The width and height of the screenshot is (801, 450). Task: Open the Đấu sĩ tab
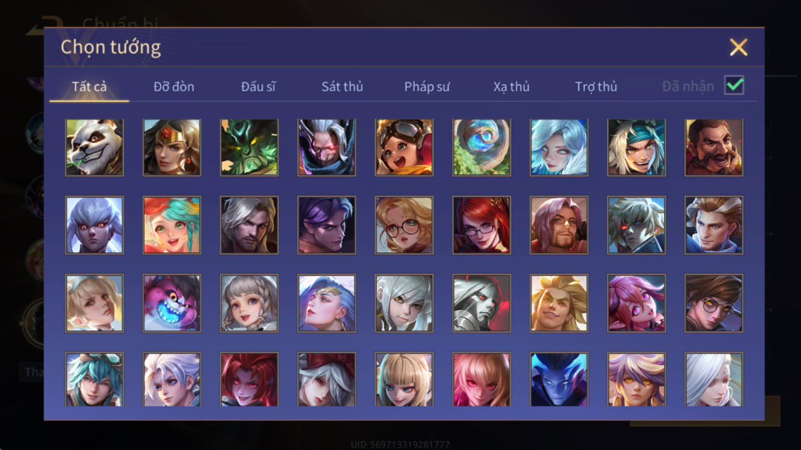[x=258, y=86]
